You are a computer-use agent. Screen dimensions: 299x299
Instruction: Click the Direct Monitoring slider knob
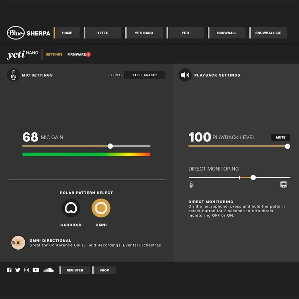point(253,178)
